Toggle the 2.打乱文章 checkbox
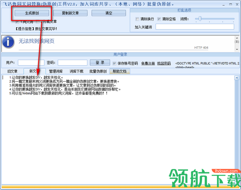The height and width of the screenshot is (190, 241). click(x=37, y=22)
